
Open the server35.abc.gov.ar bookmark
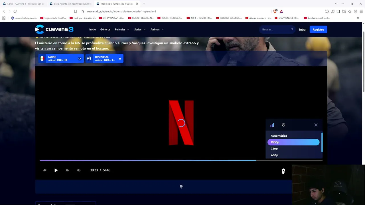tap(24, 18)
